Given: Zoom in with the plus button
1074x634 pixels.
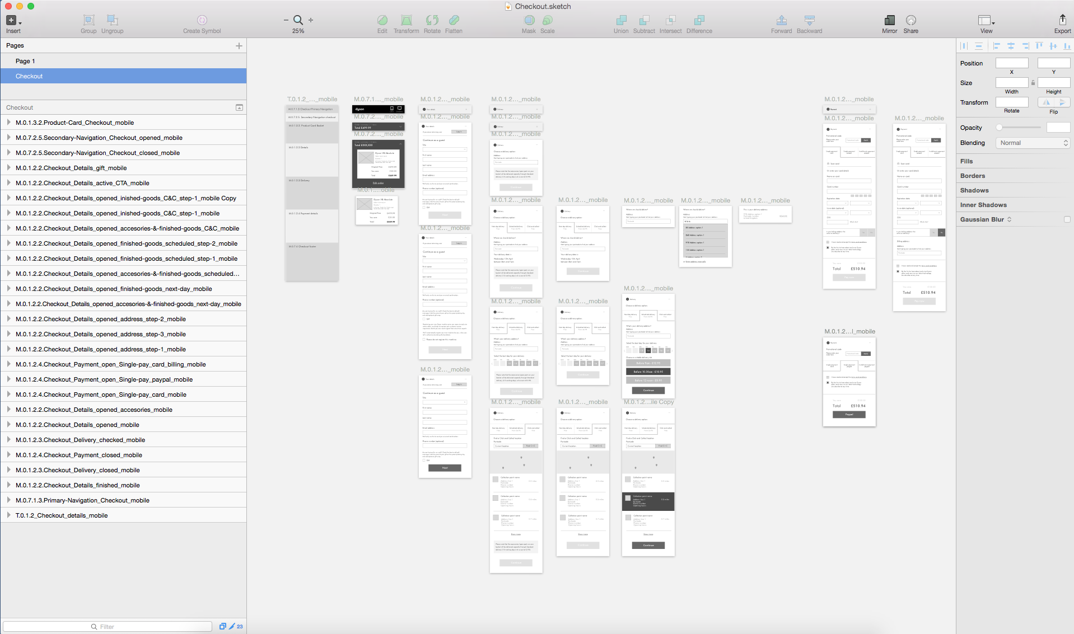Looking at the screenshot, I should (311, 20).
